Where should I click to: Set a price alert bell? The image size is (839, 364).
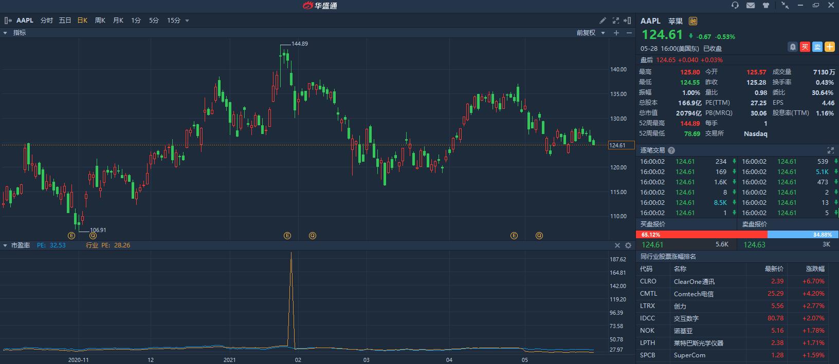click(793, 47)
